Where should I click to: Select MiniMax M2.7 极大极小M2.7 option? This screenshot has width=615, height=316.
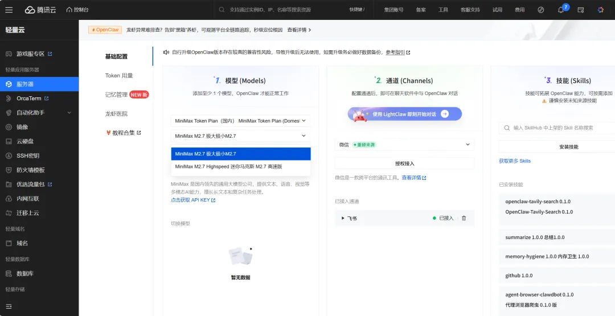241,154
